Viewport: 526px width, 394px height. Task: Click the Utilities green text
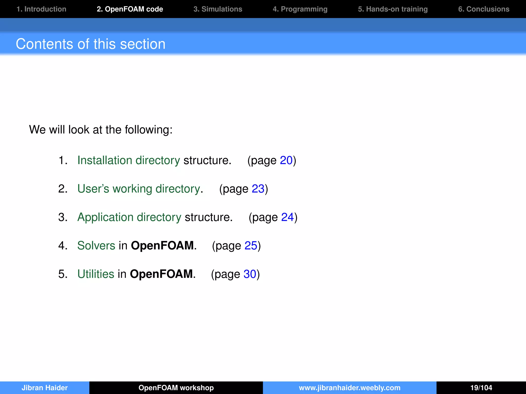96,274
